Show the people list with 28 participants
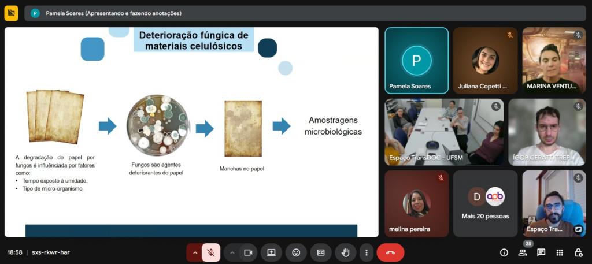 [x=523, y=252]
